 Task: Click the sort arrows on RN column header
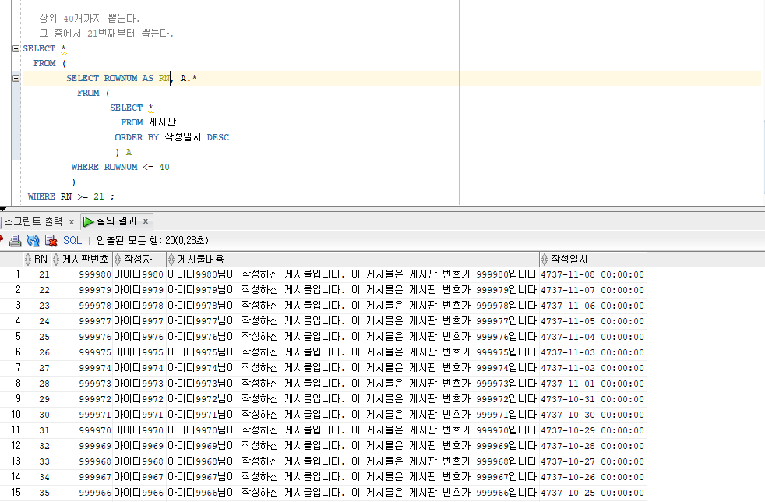click(28, 259)
